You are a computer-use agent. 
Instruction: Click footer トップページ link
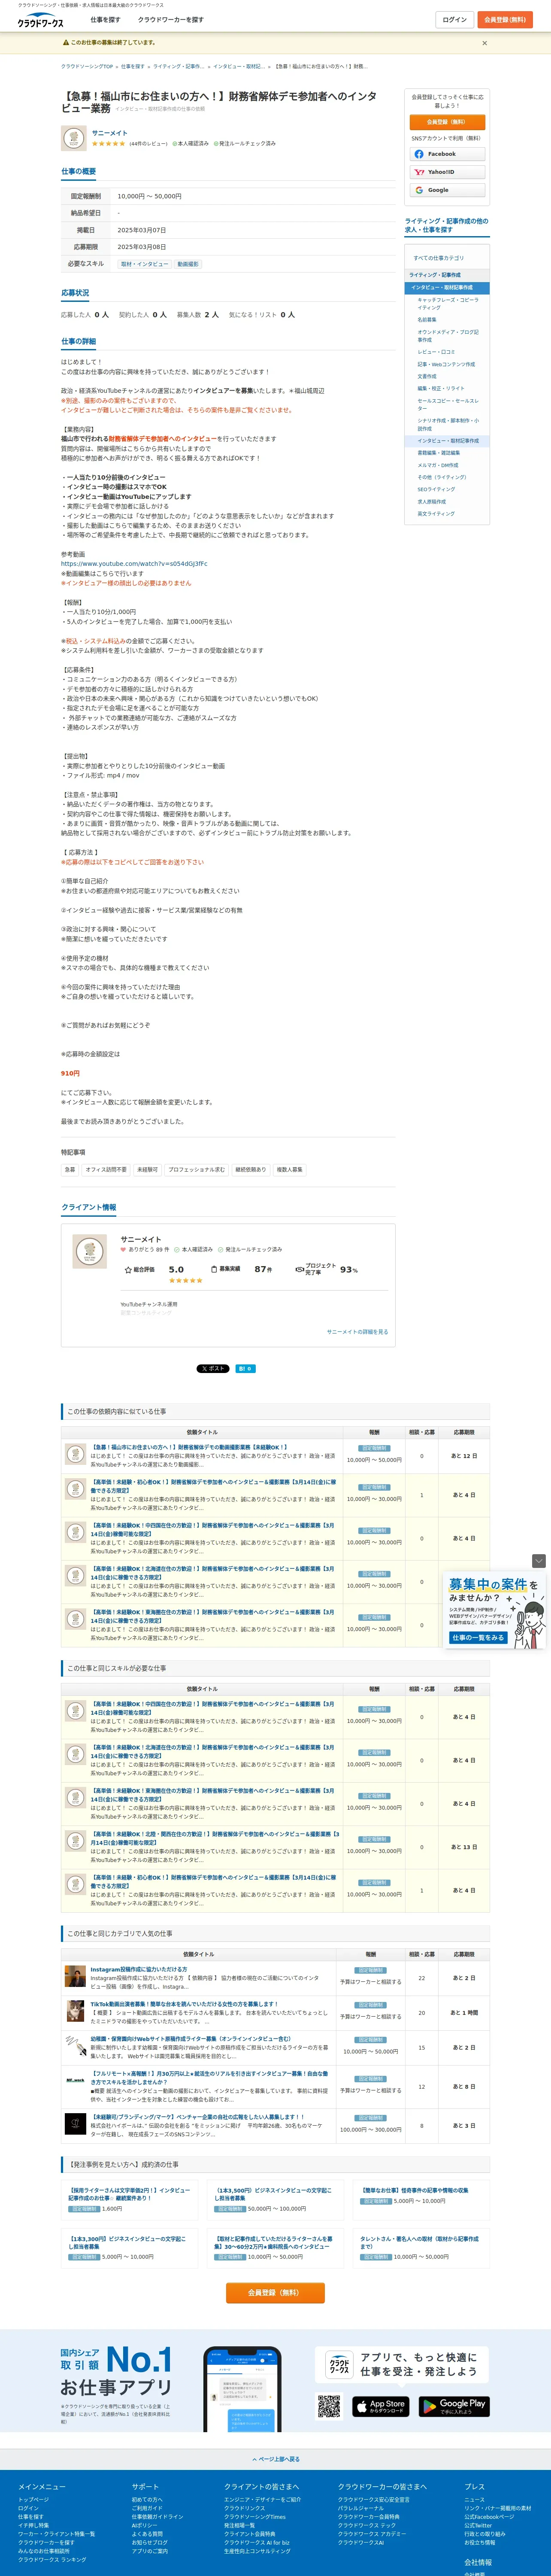point(33,2499)
